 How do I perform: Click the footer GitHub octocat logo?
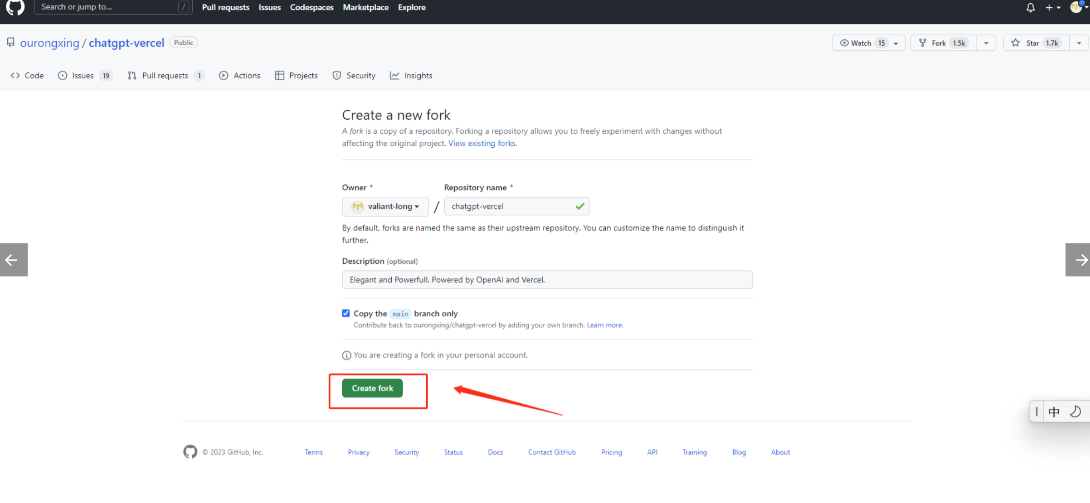[190, 452]
